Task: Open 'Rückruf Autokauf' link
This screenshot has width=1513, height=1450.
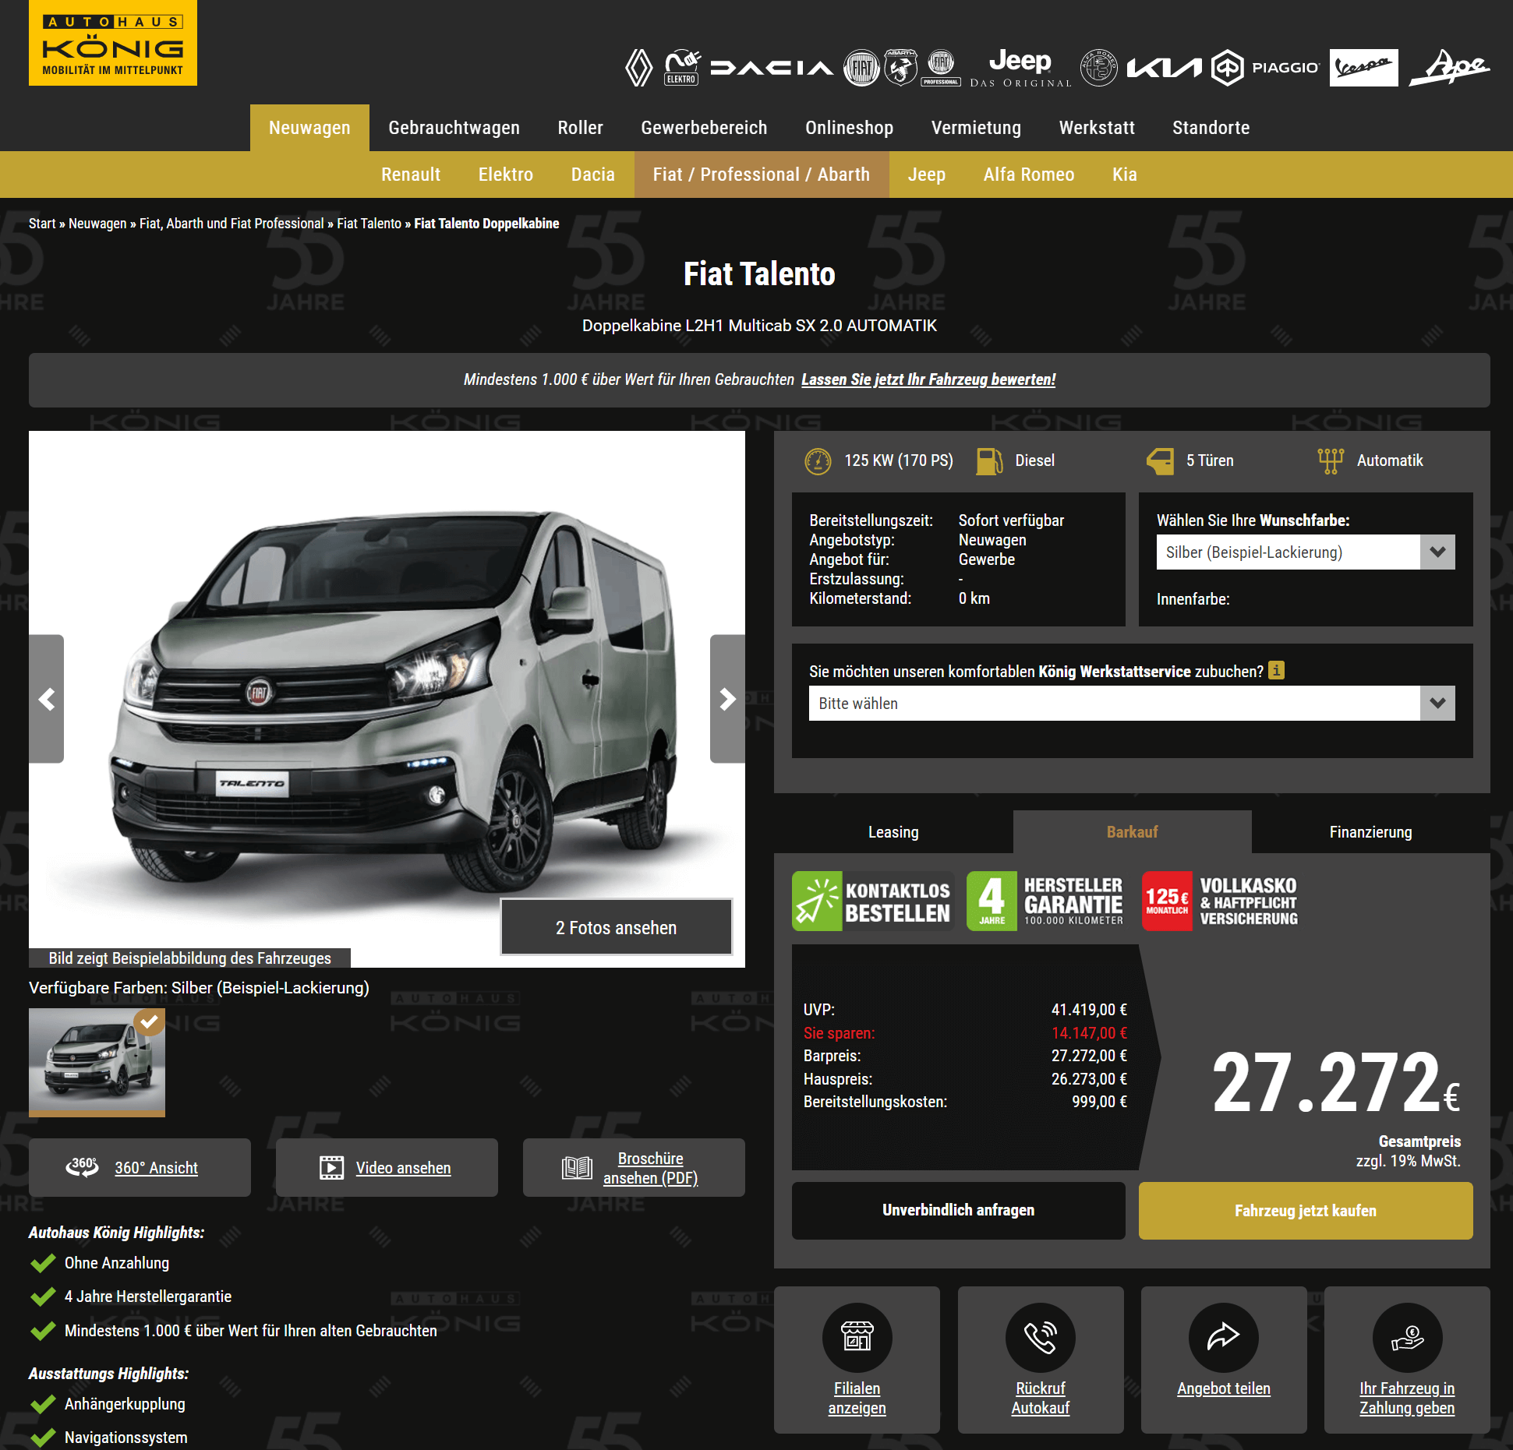Action: click(1041, 1398)
